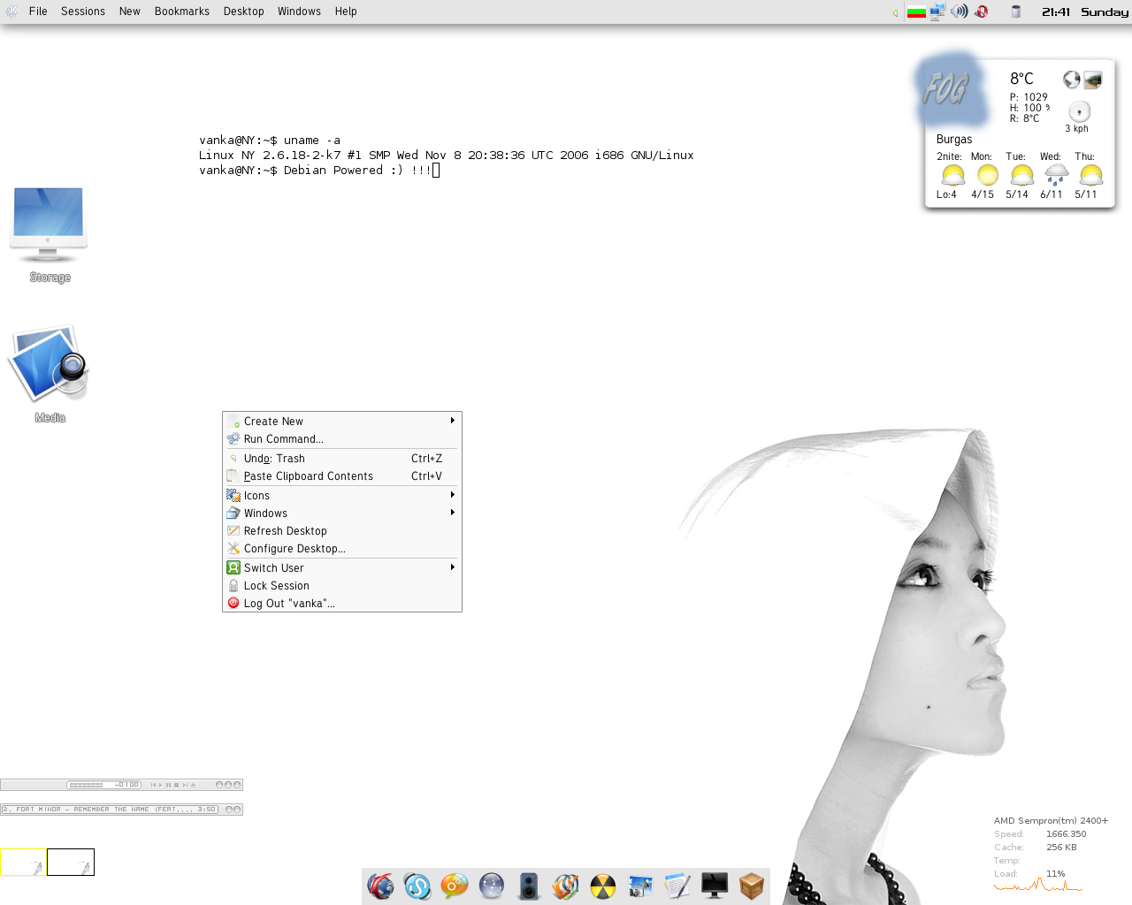The width and height of the screenshot is (1132, 905).
Task: Open Configure Desktop... entry
Action: pos(342,549)
